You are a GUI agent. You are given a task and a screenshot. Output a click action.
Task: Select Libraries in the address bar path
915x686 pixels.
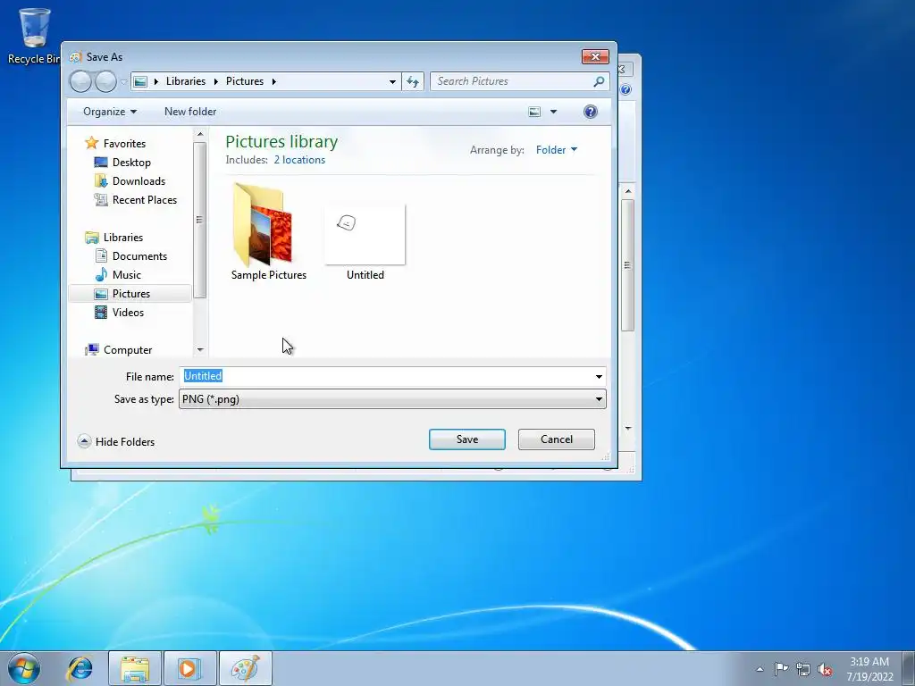[x=186, y=81]
